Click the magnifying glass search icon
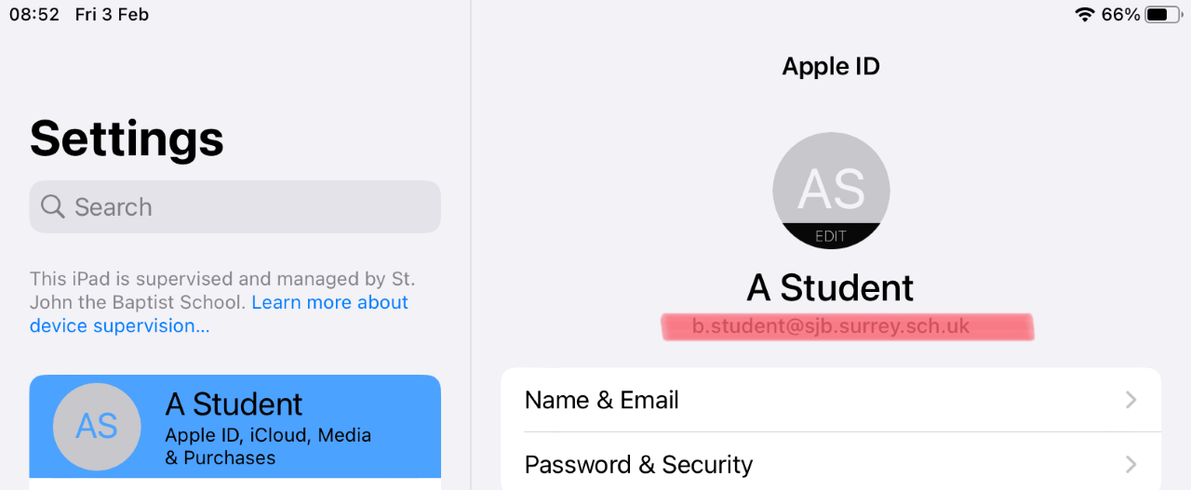The height and width of the screenshot is (490, 1191). point(53,206)
